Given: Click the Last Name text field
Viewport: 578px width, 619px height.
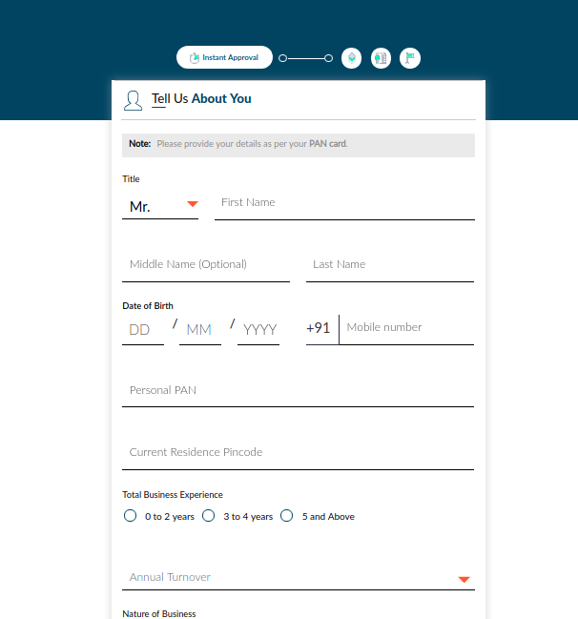Looking at the screenshot, I should (389, 265).
